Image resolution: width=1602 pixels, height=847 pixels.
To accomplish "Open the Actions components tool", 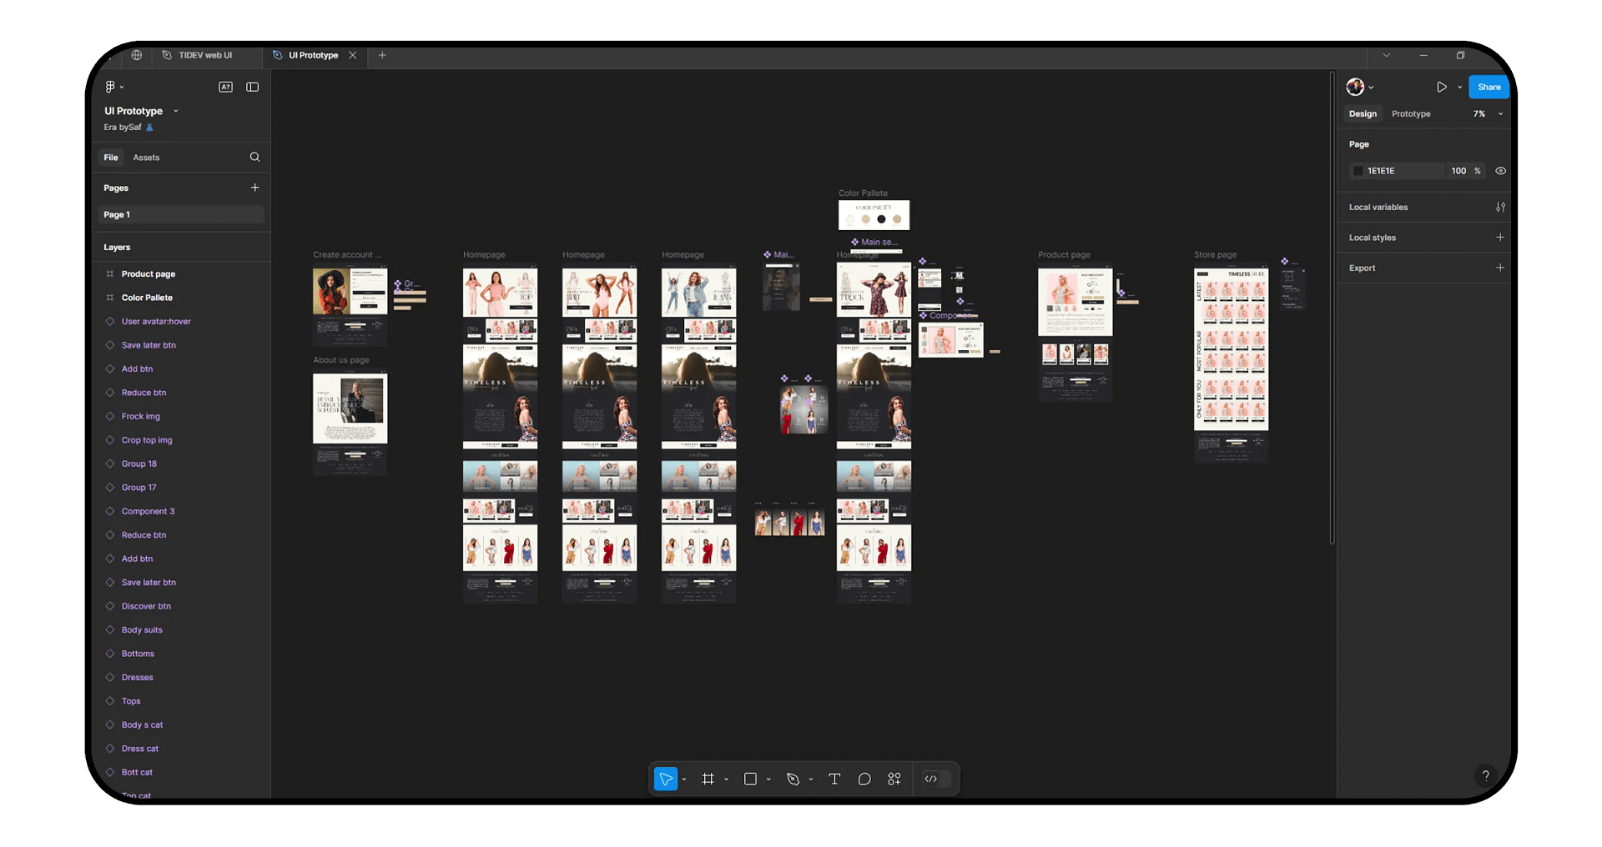I will pos(894,779).
